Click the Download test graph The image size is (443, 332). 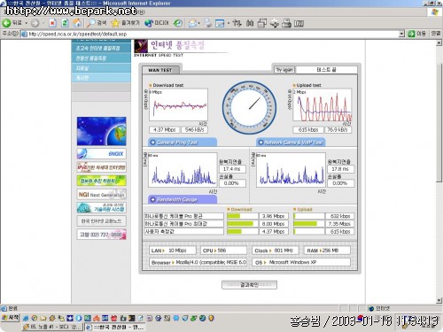pyautogui.click(x=178, y=104)
